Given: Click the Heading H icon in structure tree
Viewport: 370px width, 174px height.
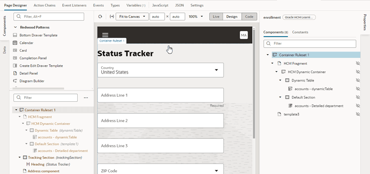Looking at the screenshot, I should pos(28,164).
